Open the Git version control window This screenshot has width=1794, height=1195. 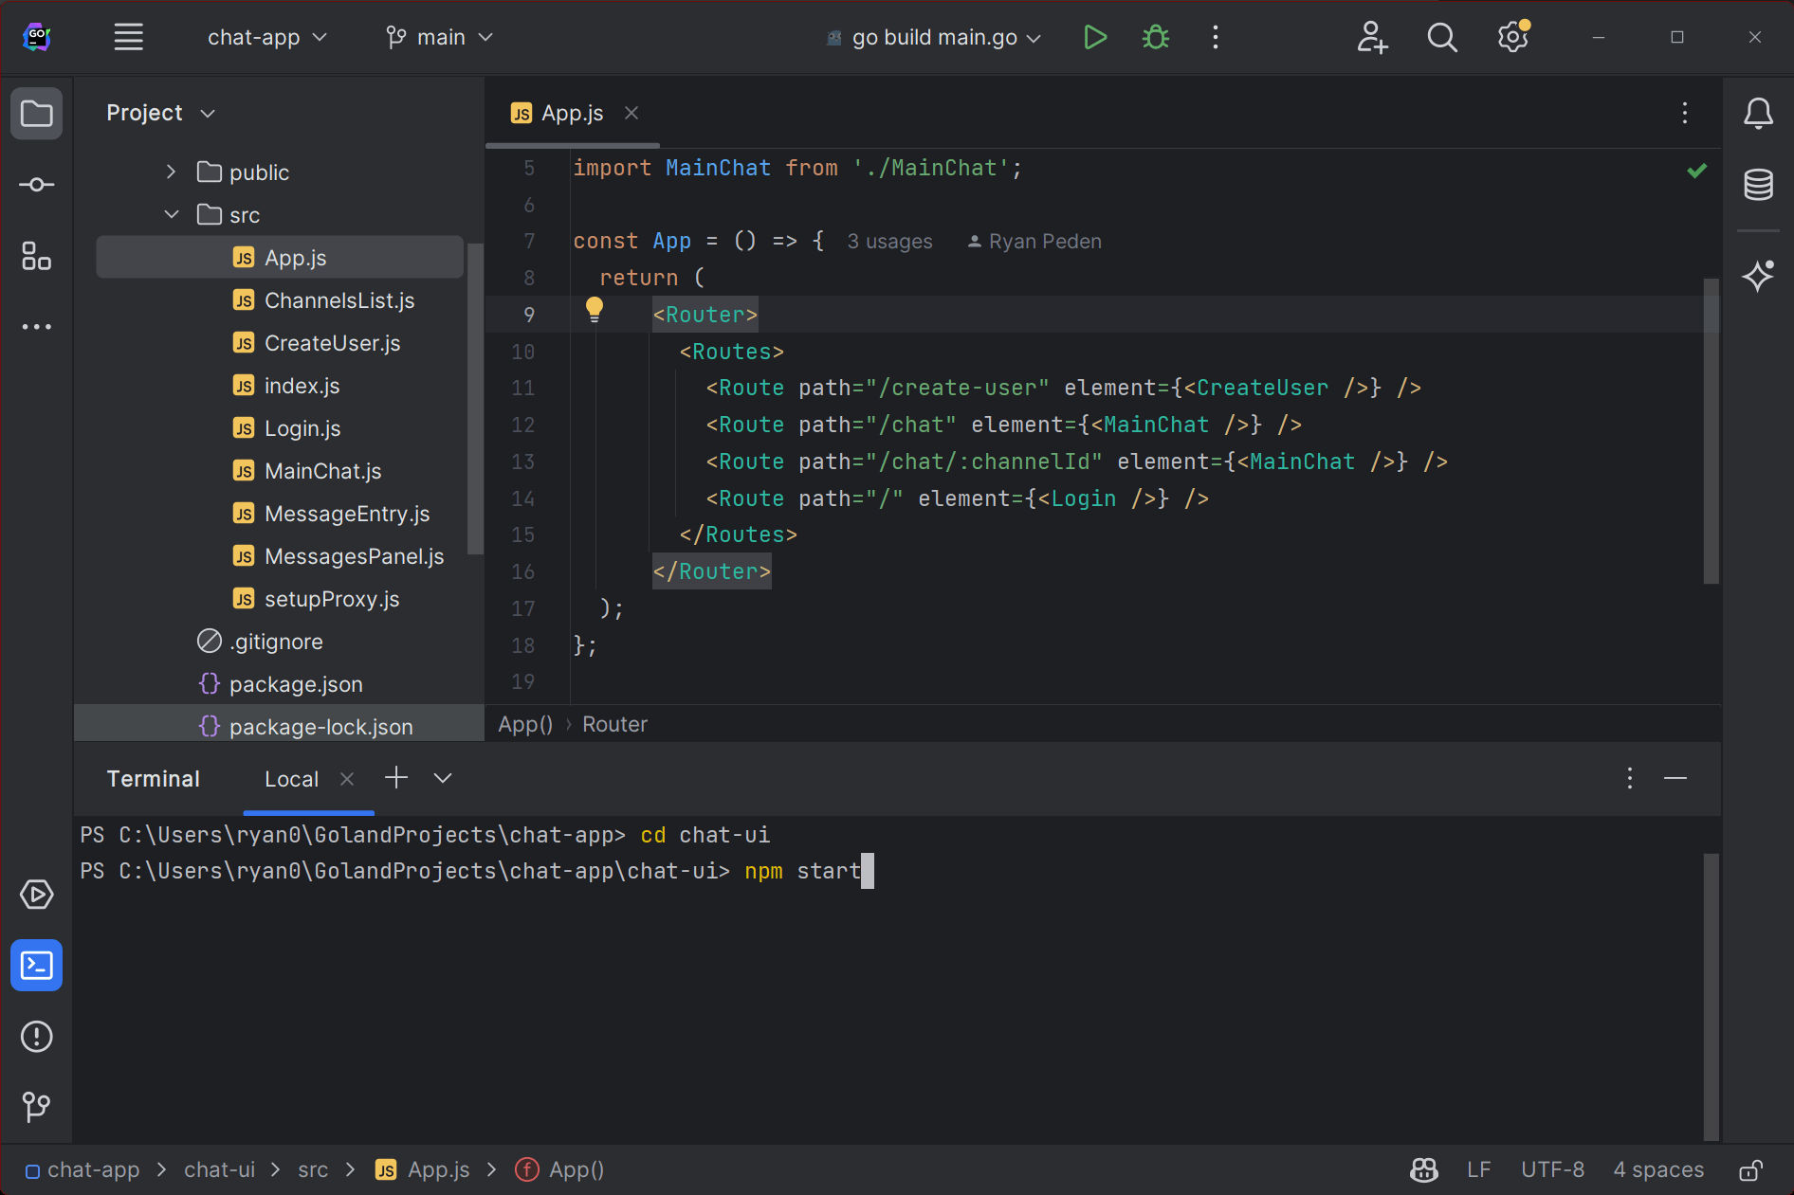[36, 1106]
